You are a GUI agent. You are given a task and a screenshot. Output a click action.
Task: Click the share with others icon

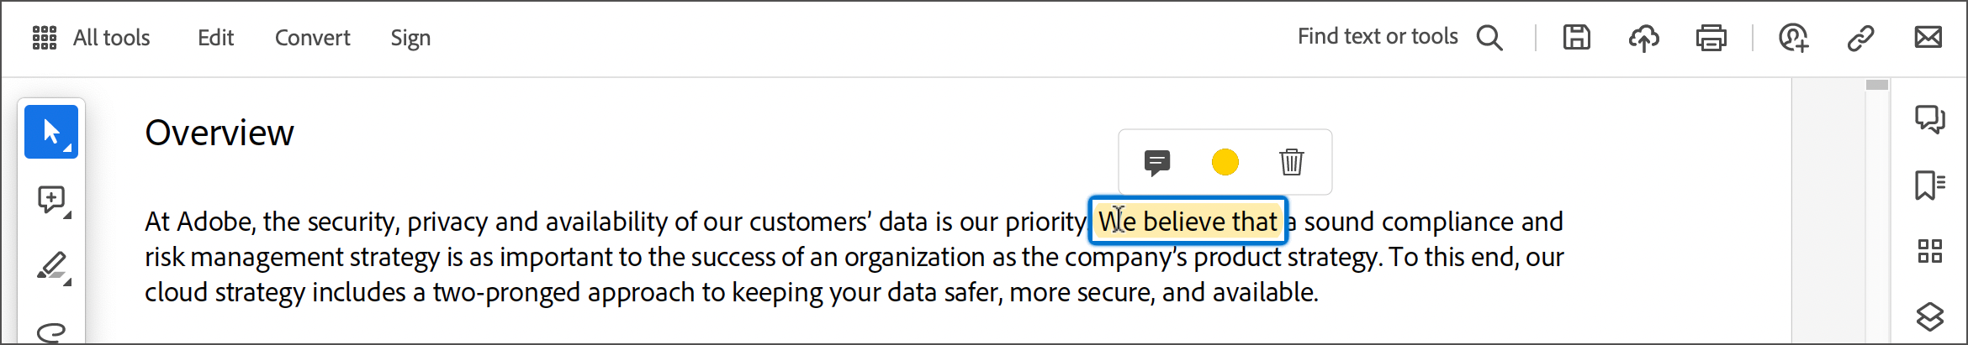pos(1793,38)
